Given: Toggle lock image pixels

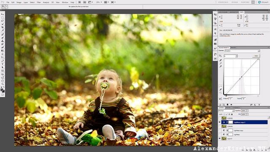Looking at the screenshot, I should 227,114.
